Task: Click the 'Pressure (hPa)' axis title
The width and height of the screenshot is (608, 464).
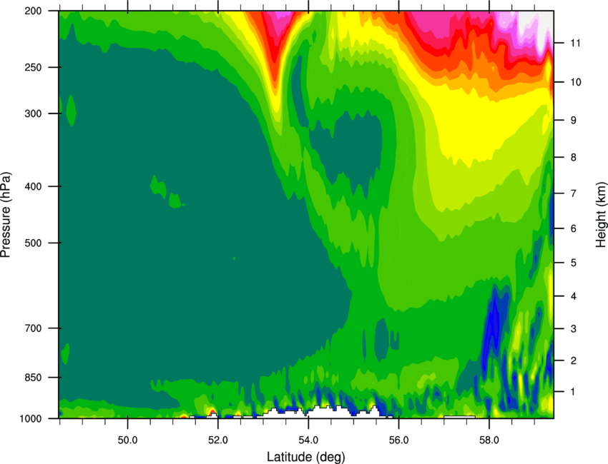Action: pos(6,214)
